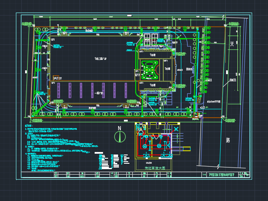Click the 1#二层厂房 building label
This screenshot has width=268, height=201.
100,58
